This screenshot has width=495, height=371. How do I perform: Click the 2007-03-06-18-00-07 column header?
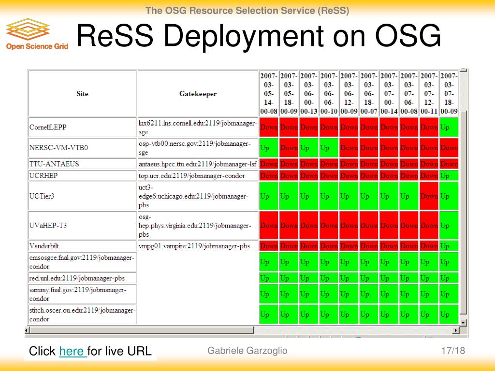(x=369, y=93)
